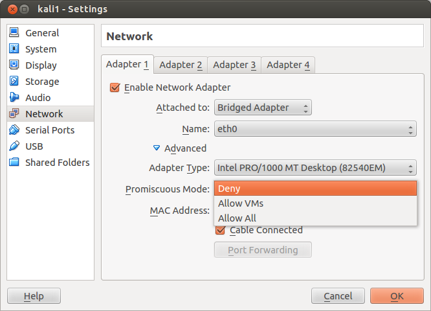This screenshot has height=311, width=431.
Task: Disable the Enable Network Adapter checkbox
Action: [x=115, y=87]
